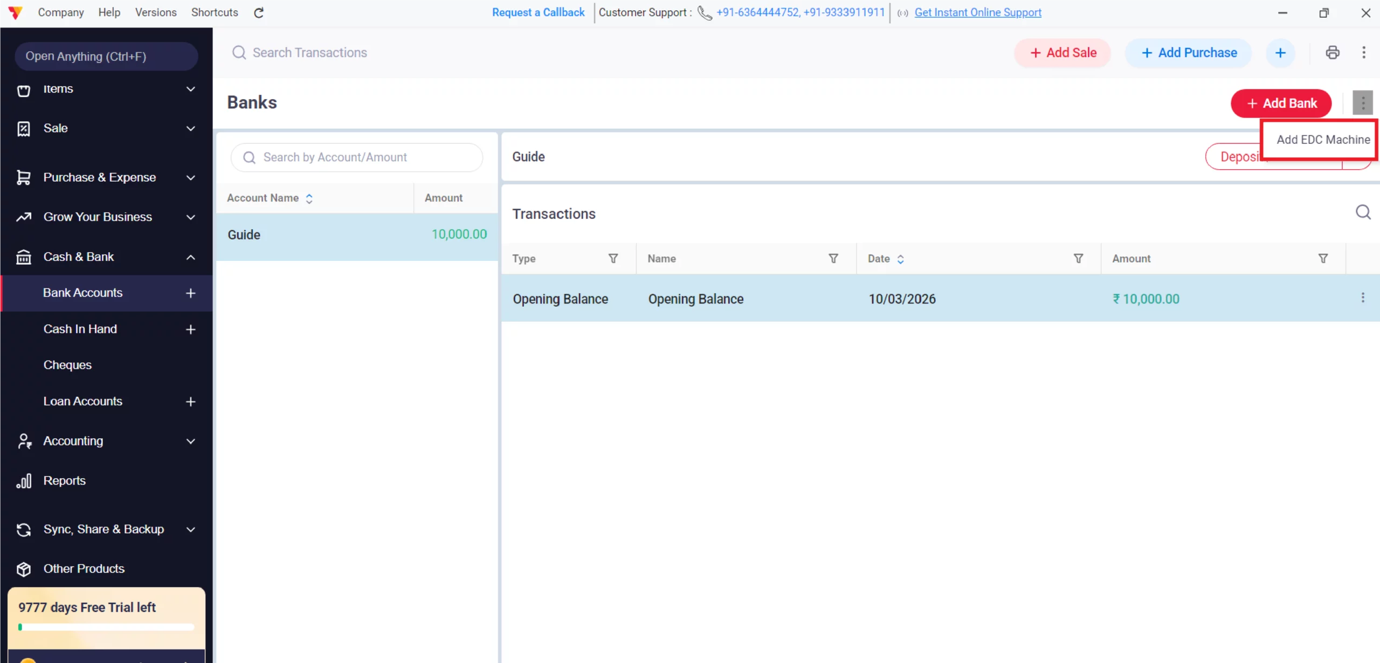
Task: Collapse the Cash & Bank section chevron
Action: (190, 257)
